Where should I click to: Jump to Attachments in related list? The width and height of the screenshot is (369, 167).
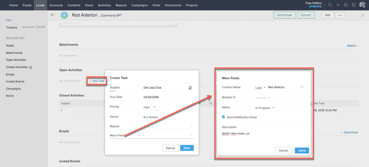14,53
